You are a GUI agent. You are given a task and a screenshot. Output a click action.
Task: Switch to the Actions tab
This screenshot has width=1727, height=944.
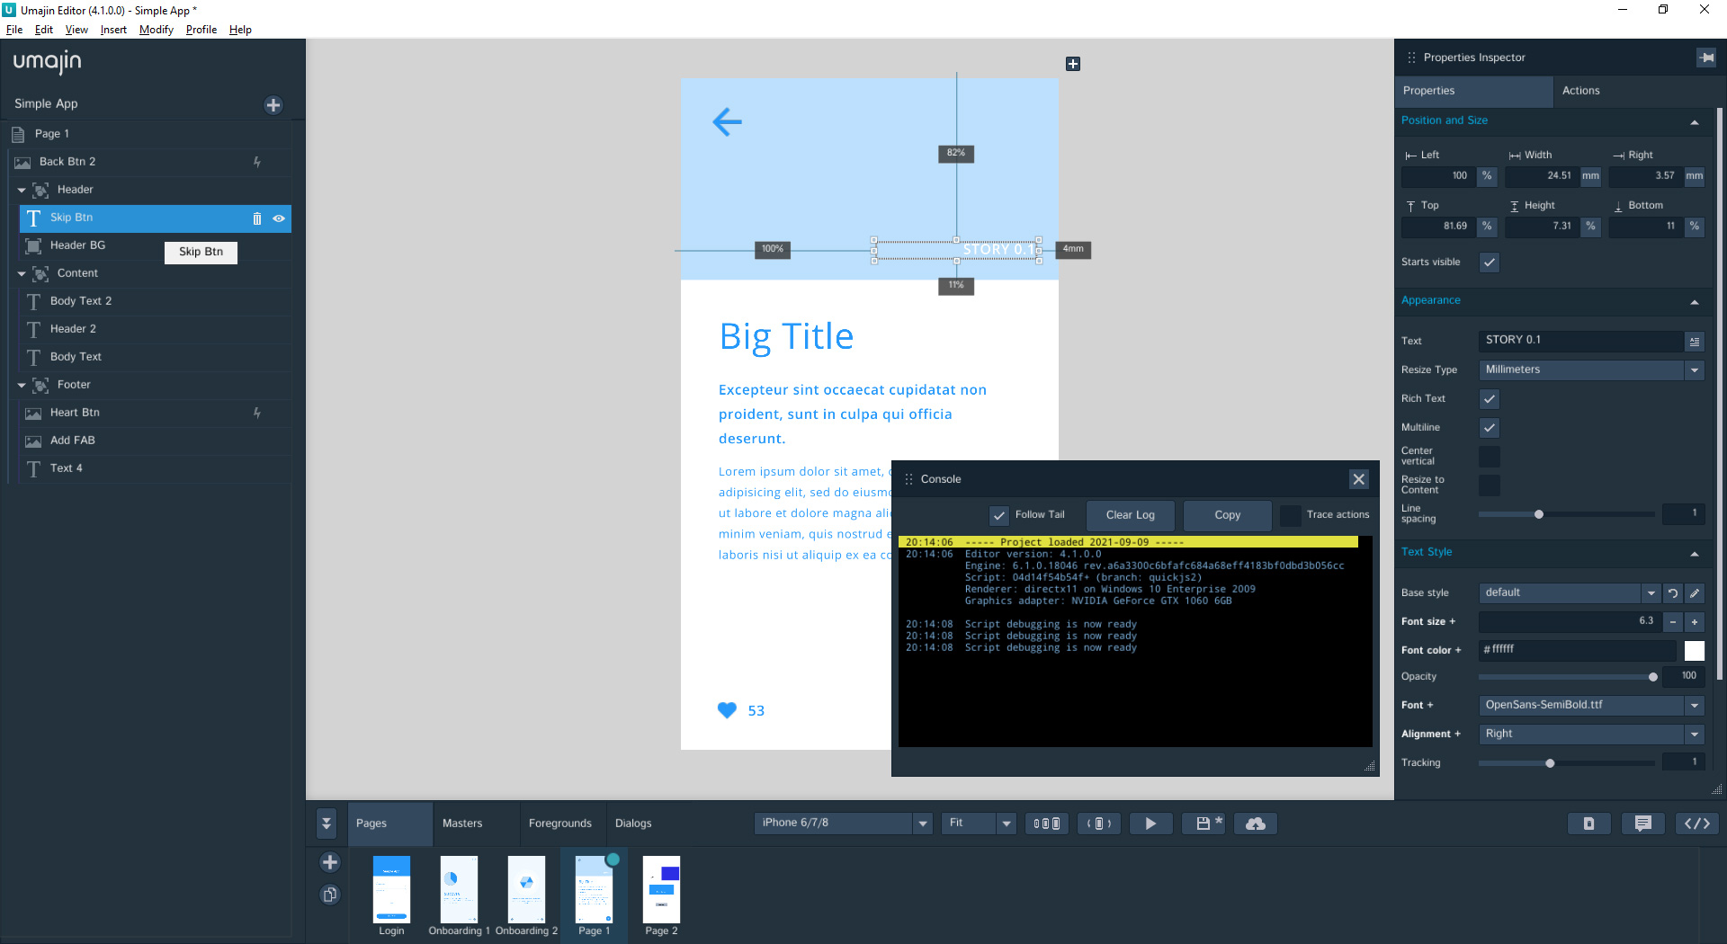[x=1580, y=91]
